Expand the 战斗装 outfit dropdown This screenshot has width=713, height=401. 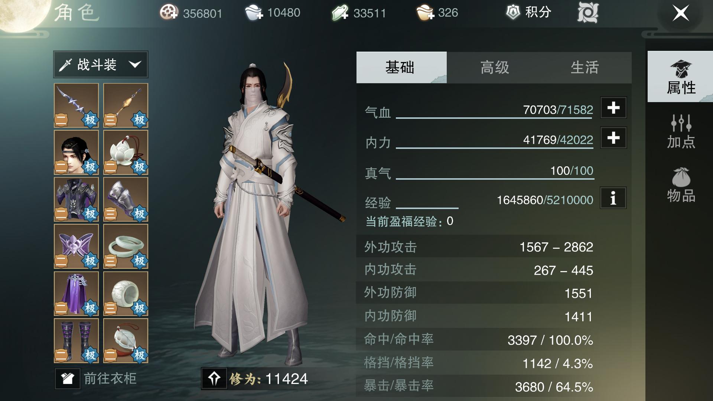tap(101, 65)
